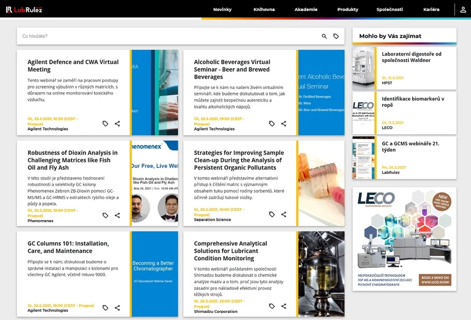Viewport: 471px width, 320px height.
Task: Share the GC Columns 101 webinar
Action: tap(117, 308)
